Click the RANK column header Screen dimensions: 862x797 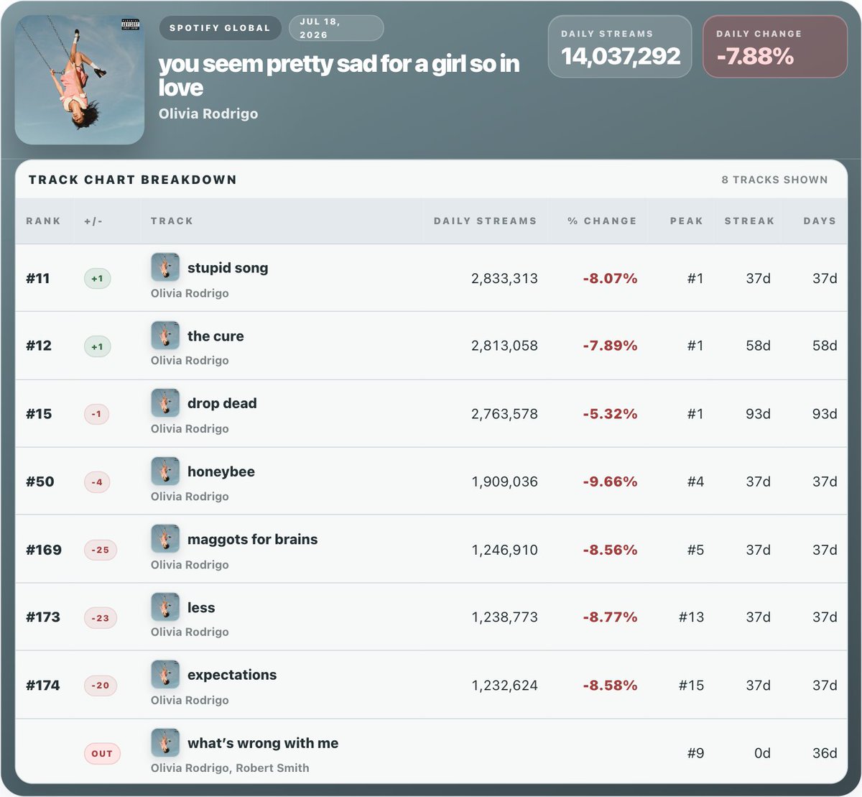pyautogui.click(x=44, y=221)
